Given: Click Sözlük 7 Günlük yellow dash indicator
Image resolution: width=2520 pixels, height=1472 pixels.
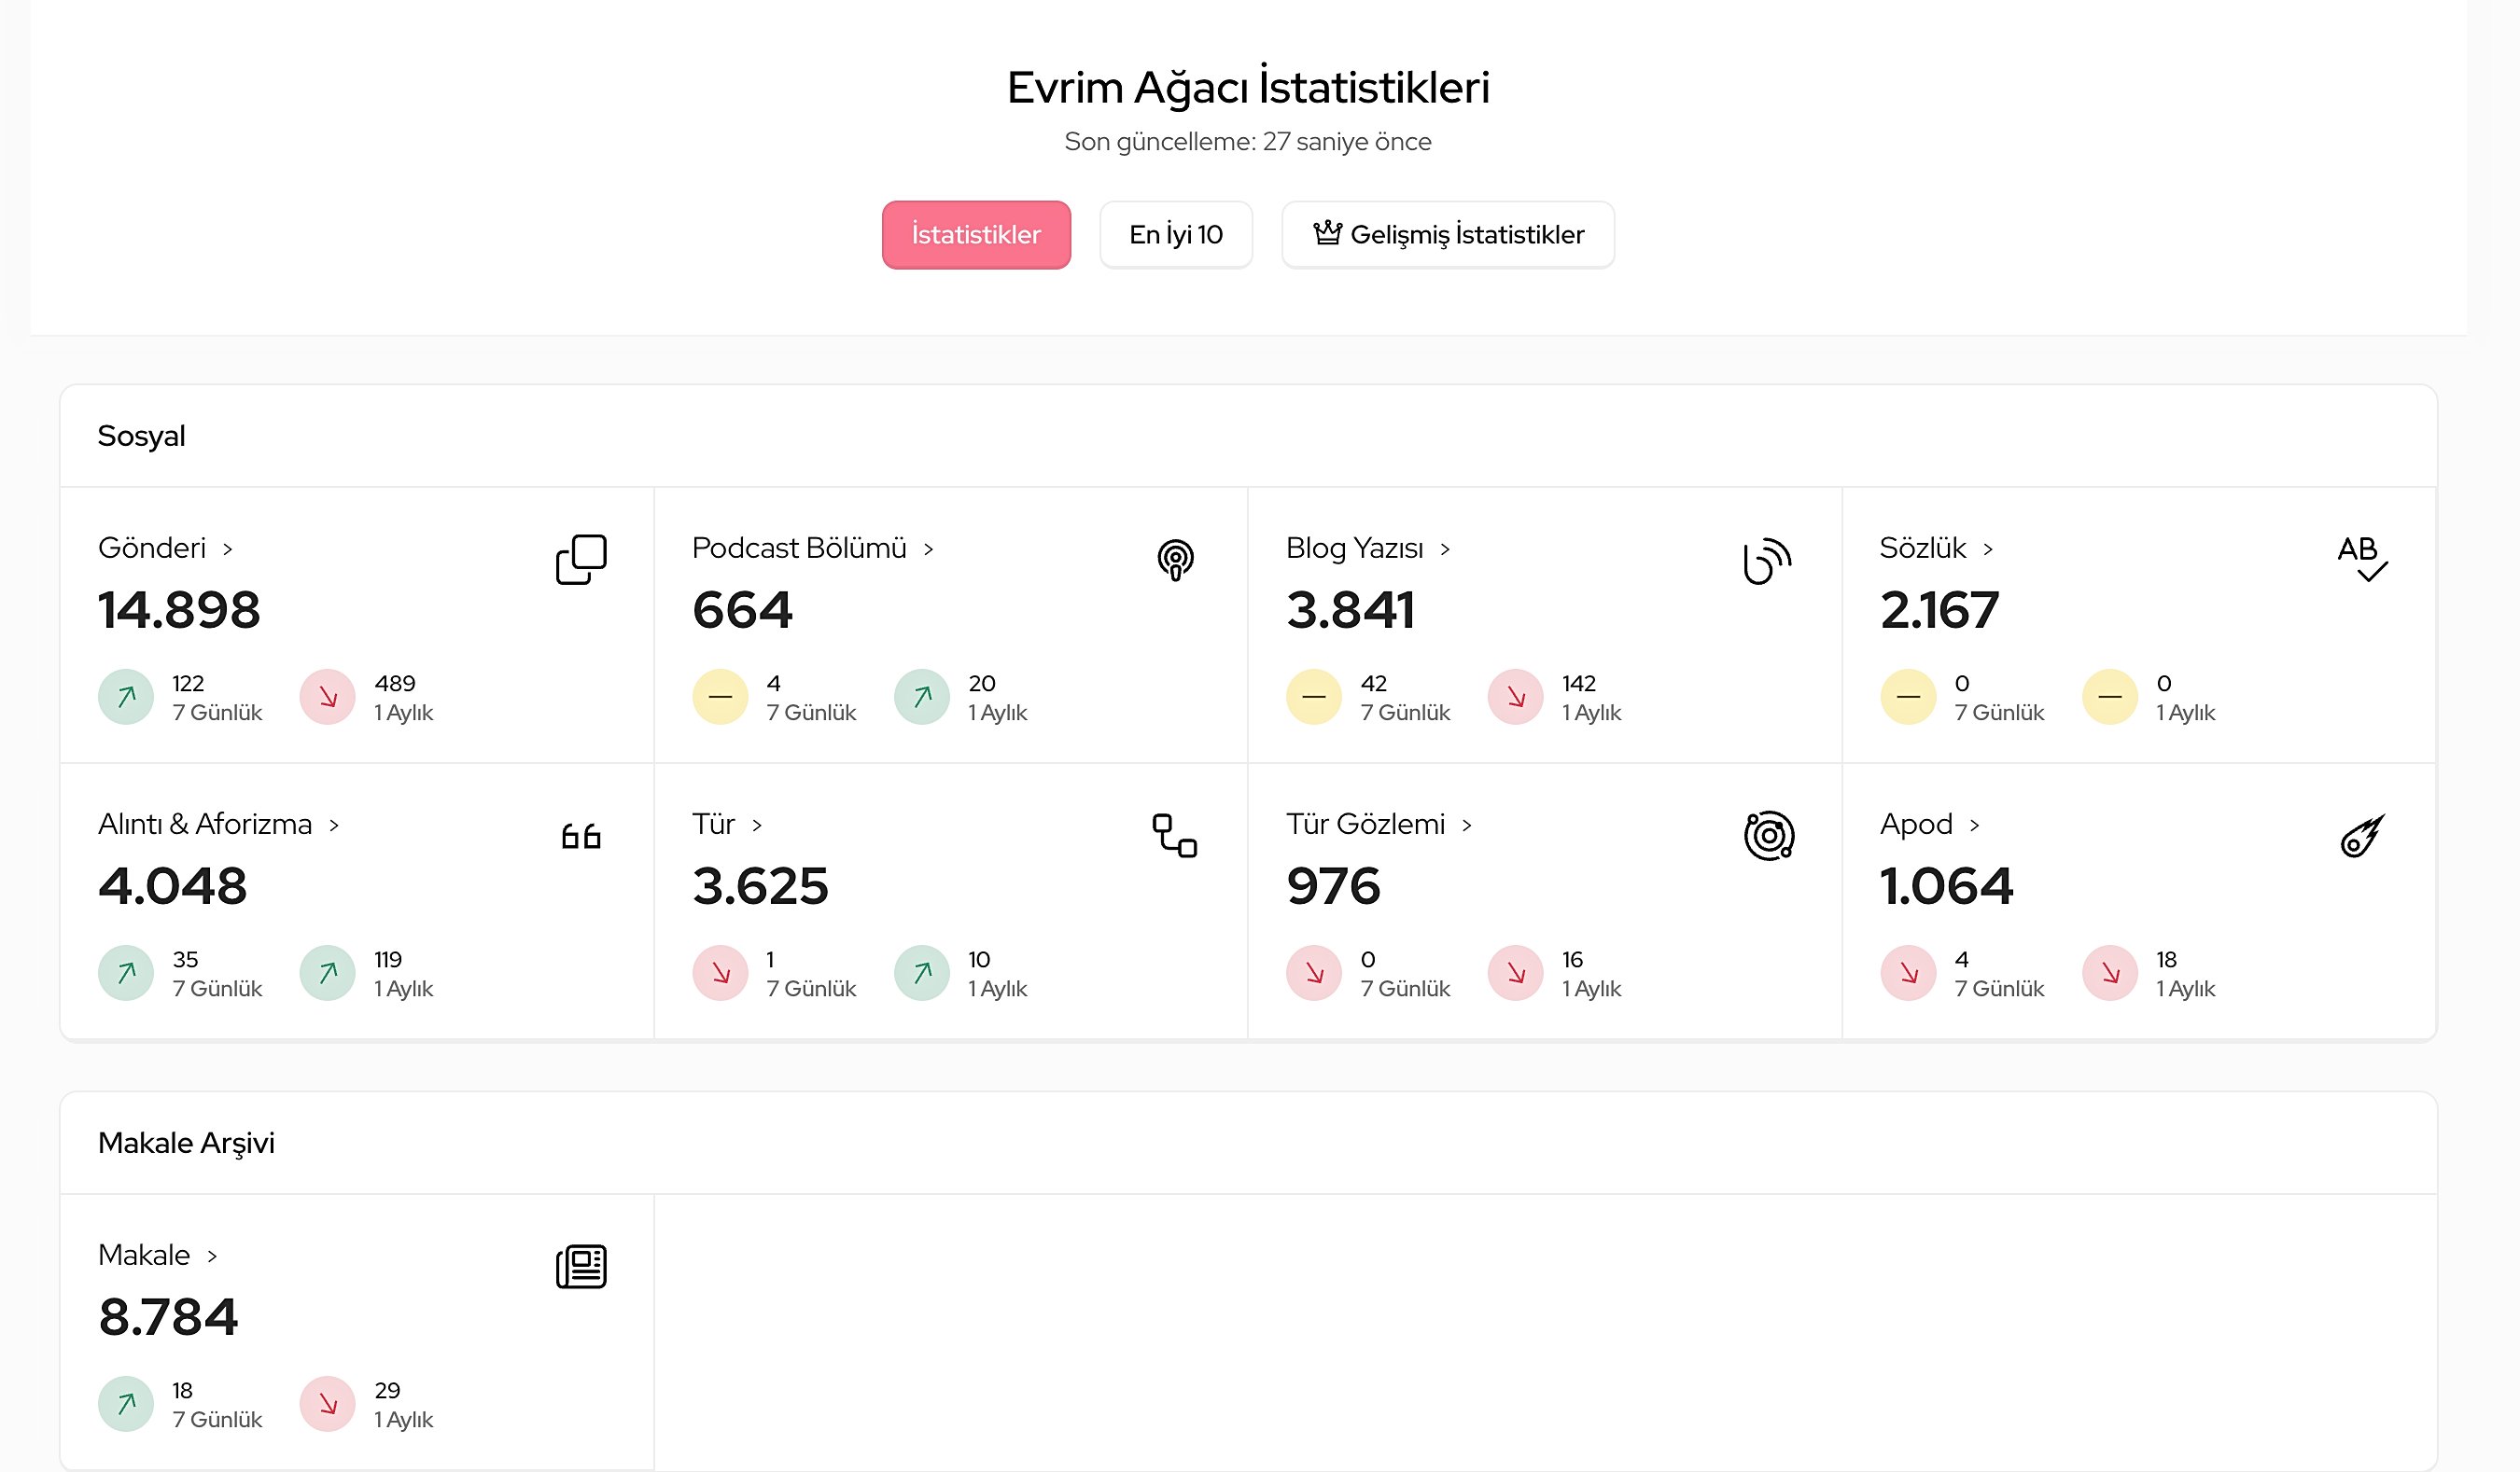Looking at the screenshot, I should [x=1907, y=697].
